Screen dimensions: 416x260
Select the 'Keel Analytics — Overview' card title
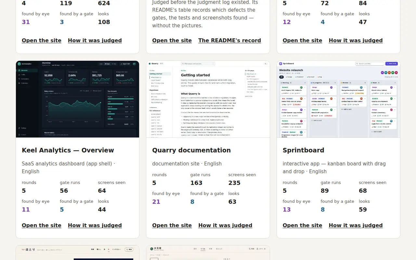(x=68, y=150)
